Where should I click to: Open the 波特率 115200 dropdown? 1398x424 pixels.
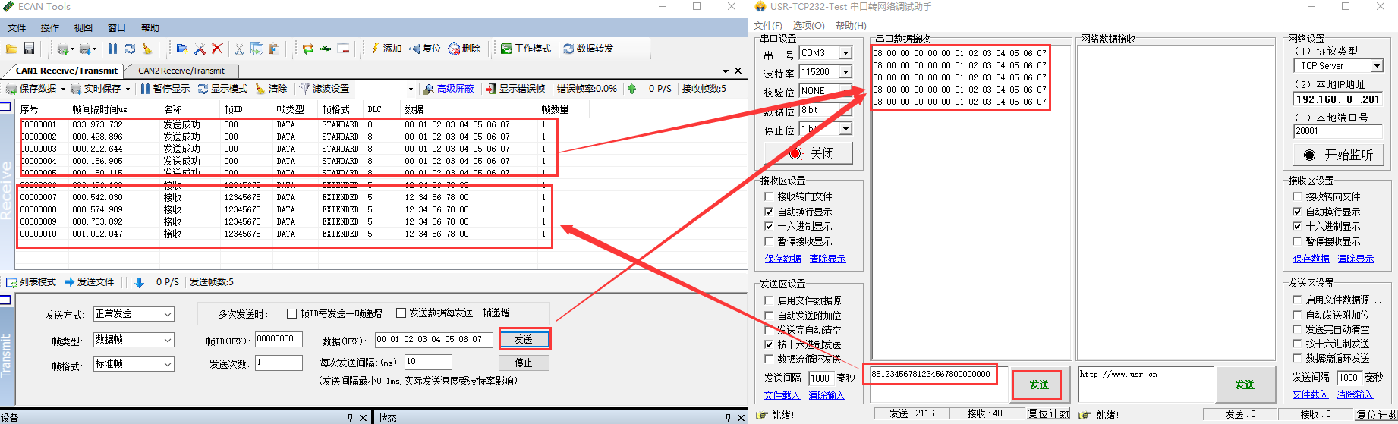coord(845,72)
